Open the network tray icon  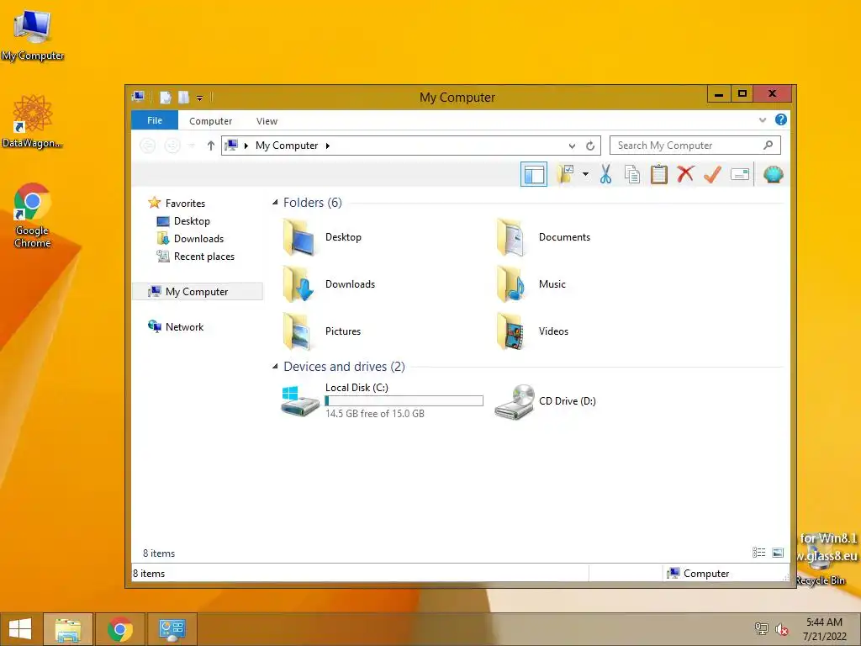pyautogui.click(x=762, y=629)
